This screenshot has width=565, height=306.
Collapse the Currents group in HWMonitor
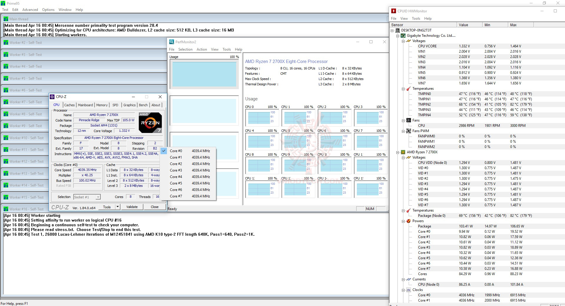403,279
